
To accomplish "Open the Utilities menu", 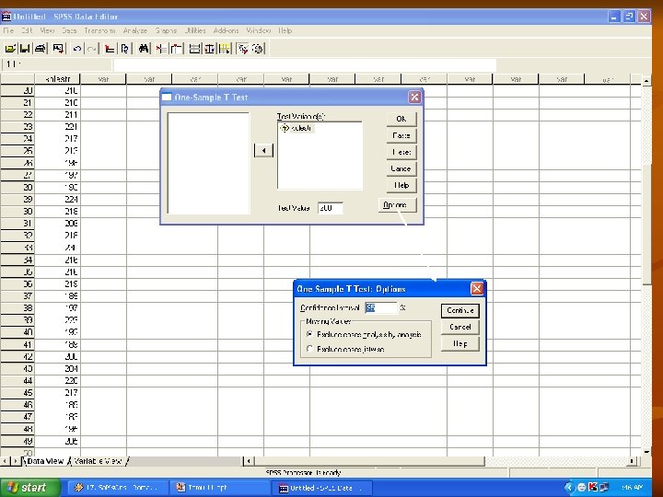I will tap(195, 30).
